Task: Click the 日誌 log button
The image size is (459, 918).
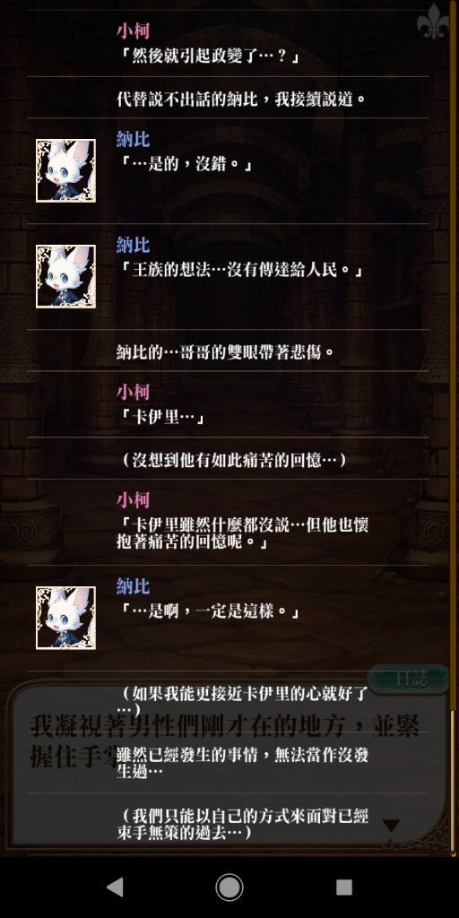Action: tap(408, 680)
